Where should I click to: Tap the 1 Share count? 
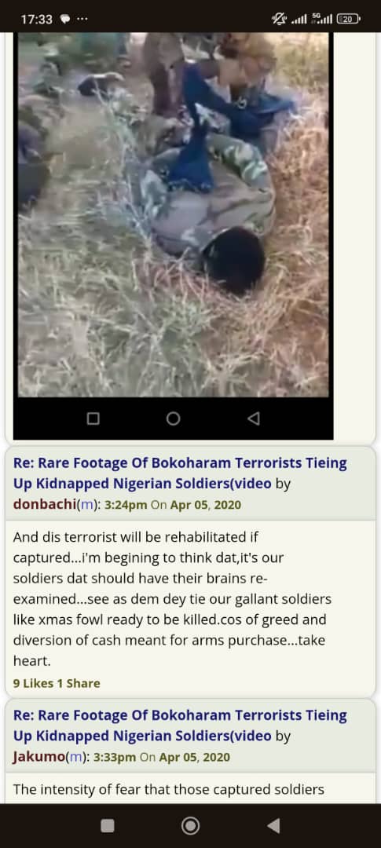[x=79, y=683]
